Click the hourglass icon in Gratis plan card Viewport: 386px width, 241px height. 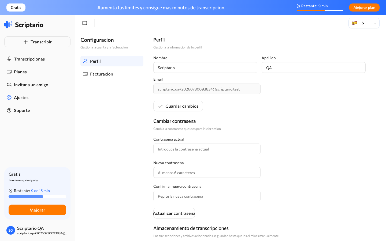pyautogui.click(x=11, y=191)
